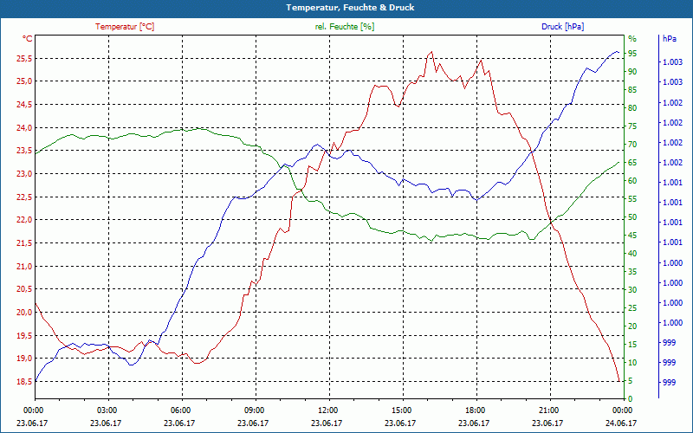This screenshot has width=693, height=433.
Task: Click the 21,0 tick on temperature axis
Action: pos(24,267)
